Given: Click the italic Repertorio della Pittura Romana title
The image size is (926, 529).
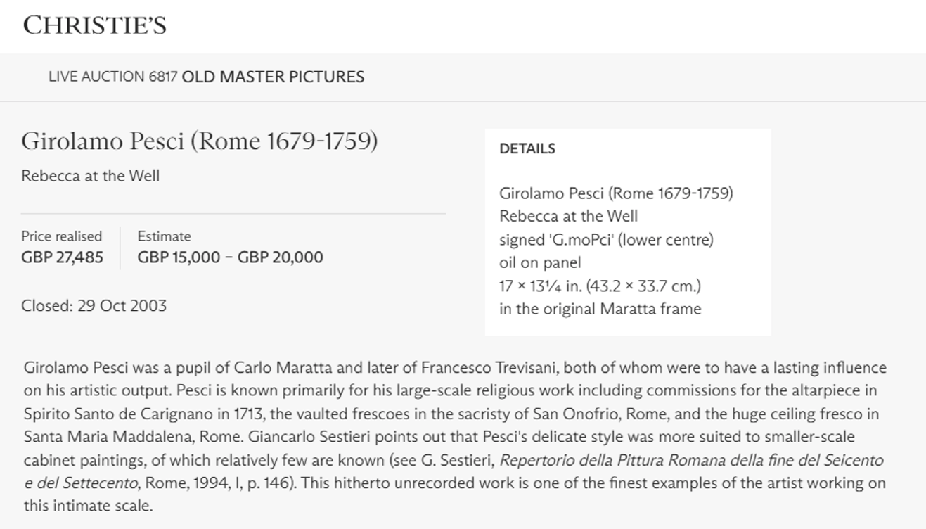Looking at the screenshot, I should point(690,461).
